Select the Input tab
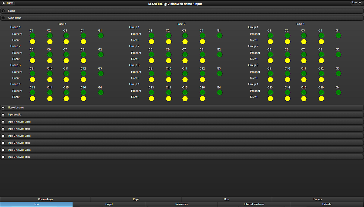 [x=36, y=204]
